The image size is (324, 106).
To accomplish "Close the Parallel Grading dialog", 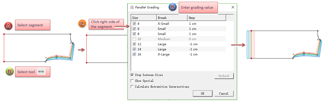I will pyautogui.click(x=233, y=7).
